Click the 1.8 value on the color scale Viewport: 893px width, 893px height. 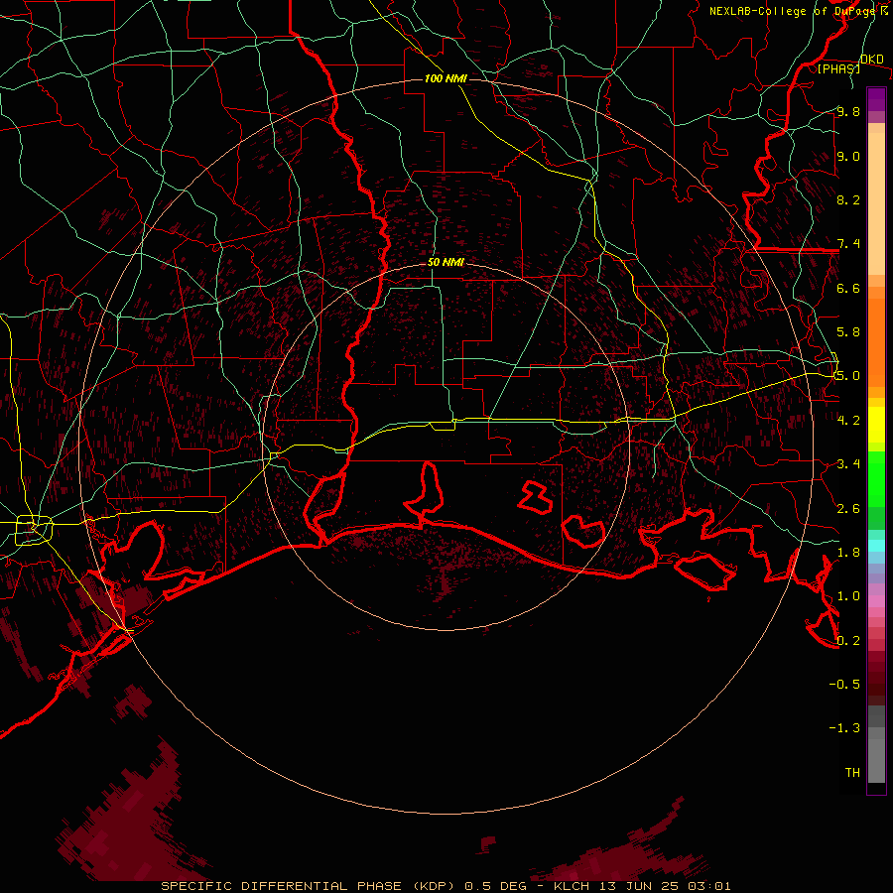coord(848,552)
